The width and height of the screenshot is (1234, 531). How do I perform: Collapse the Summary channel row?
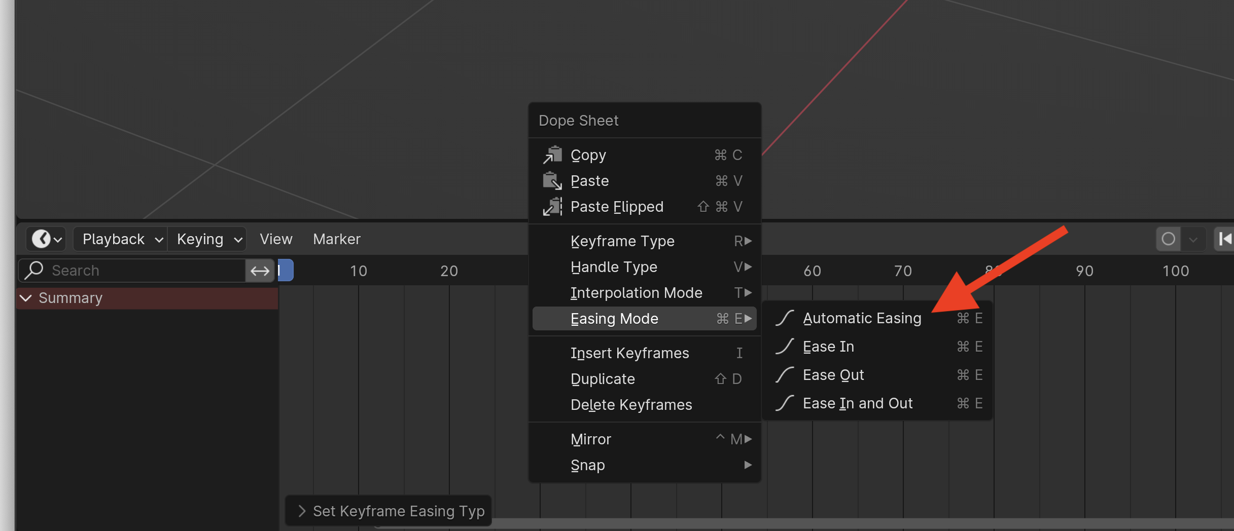pyautogui.click(x=26, y=298)
